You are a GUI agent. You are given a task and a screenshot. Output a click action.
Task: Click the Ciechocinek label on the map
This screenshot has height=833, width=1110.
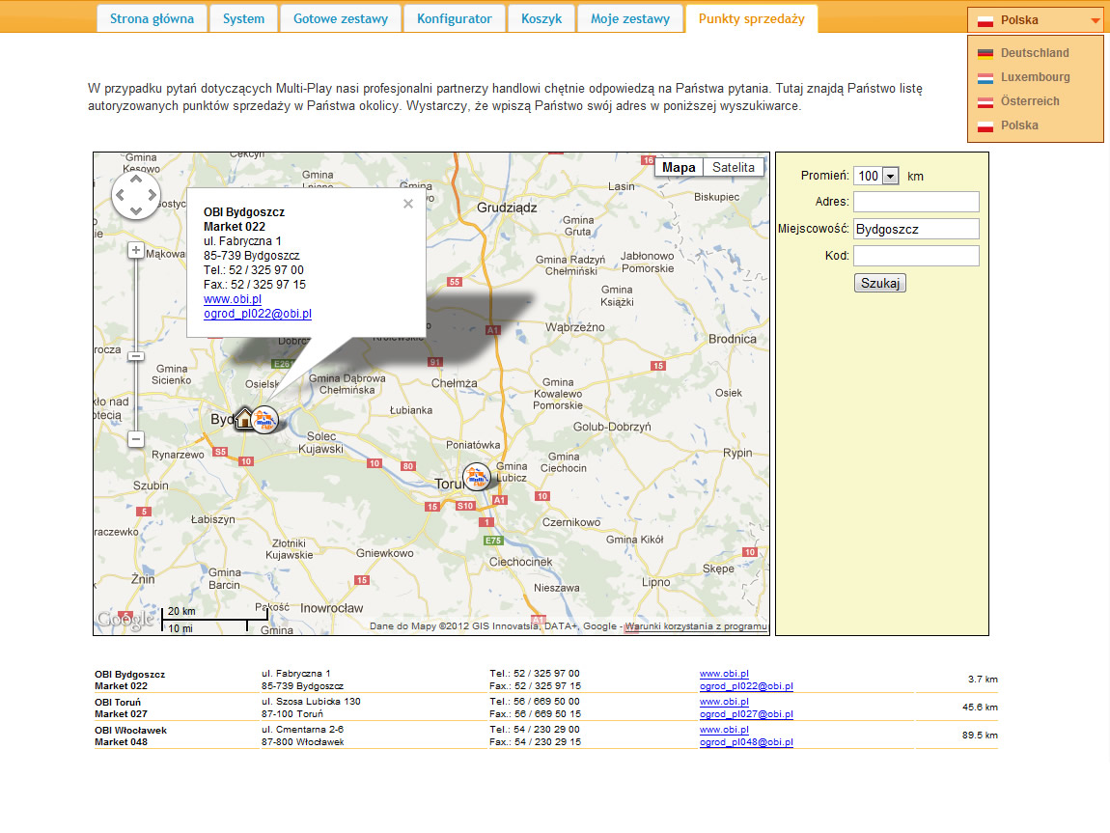tap(520, 562)
